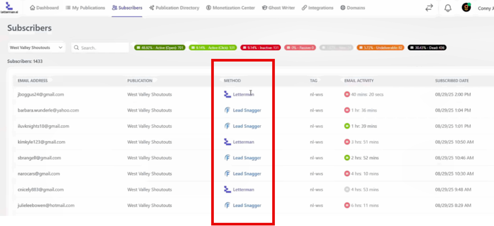Select jboggus24@gmail.com email

[x=41, y=94]
